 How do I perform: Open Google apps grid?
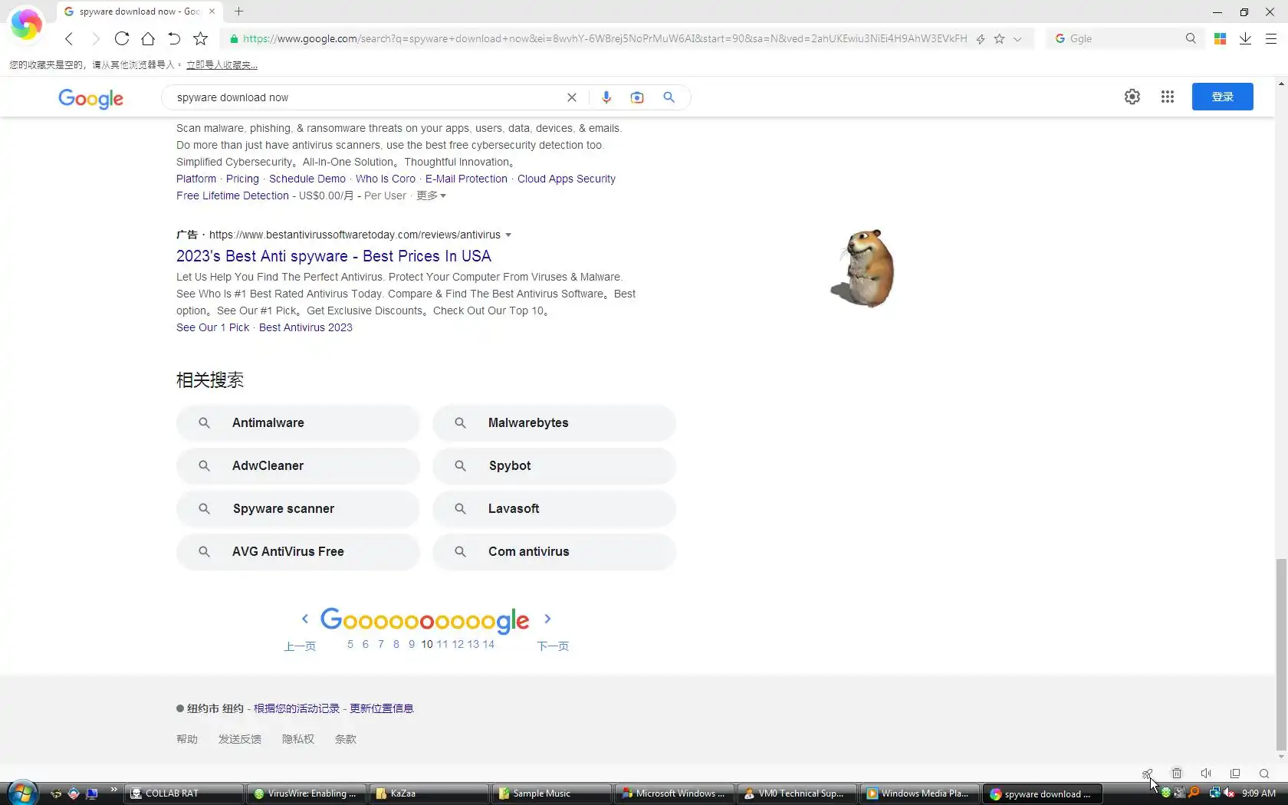[x=1168, y=97]
